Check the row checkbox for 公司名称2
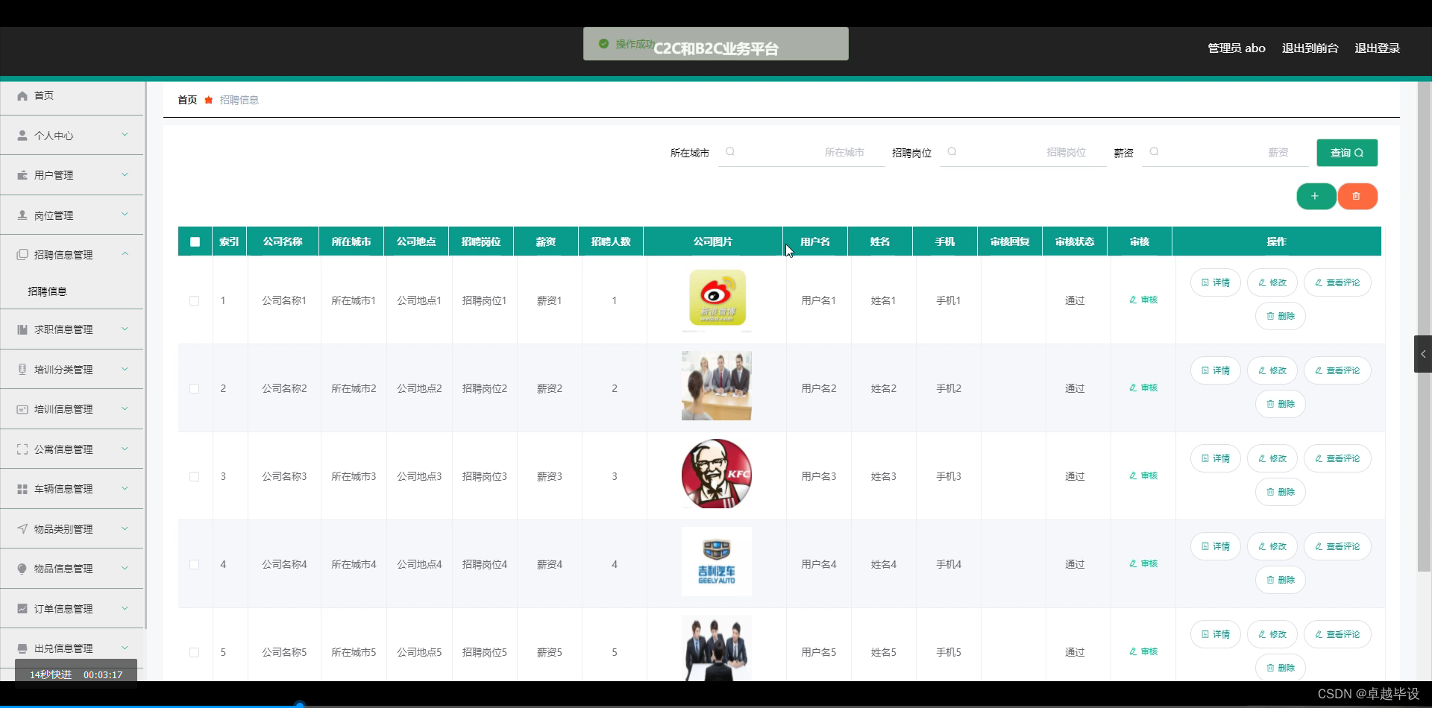1432x708 pixels. (194, 388)
